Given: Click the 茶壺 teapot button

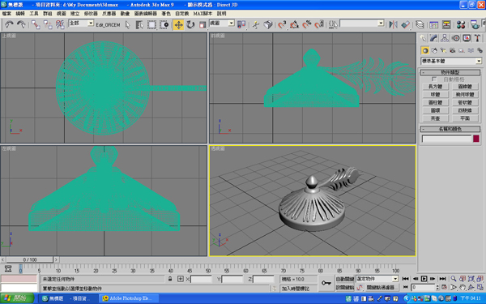Looking at the screenshot, I should click(435, 118).
